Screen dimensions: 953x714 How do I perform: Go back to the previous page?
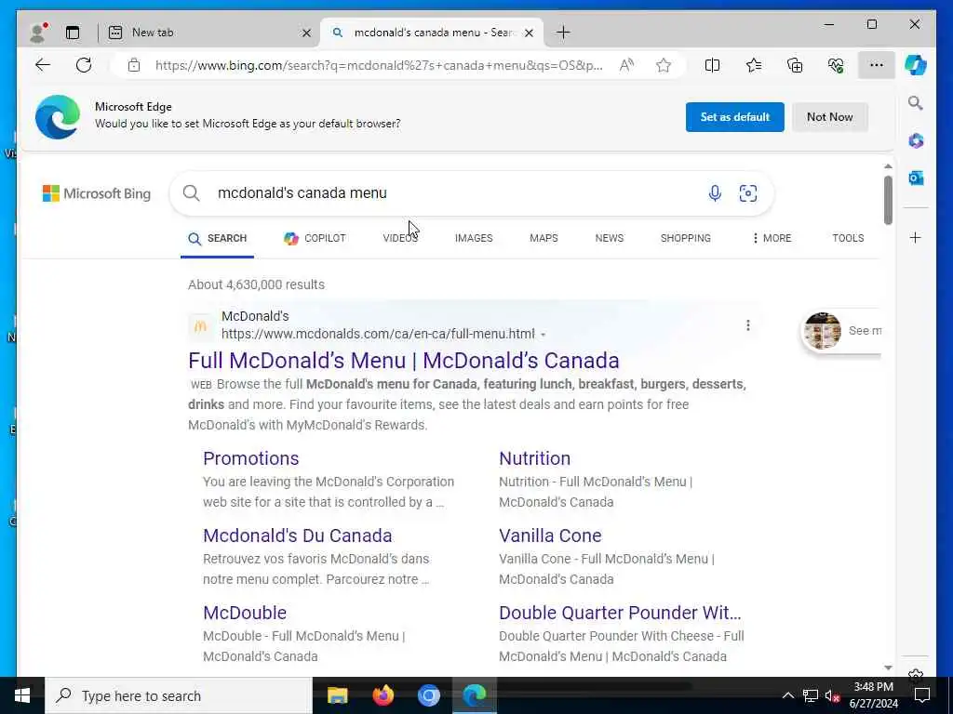tap(43, 65)
